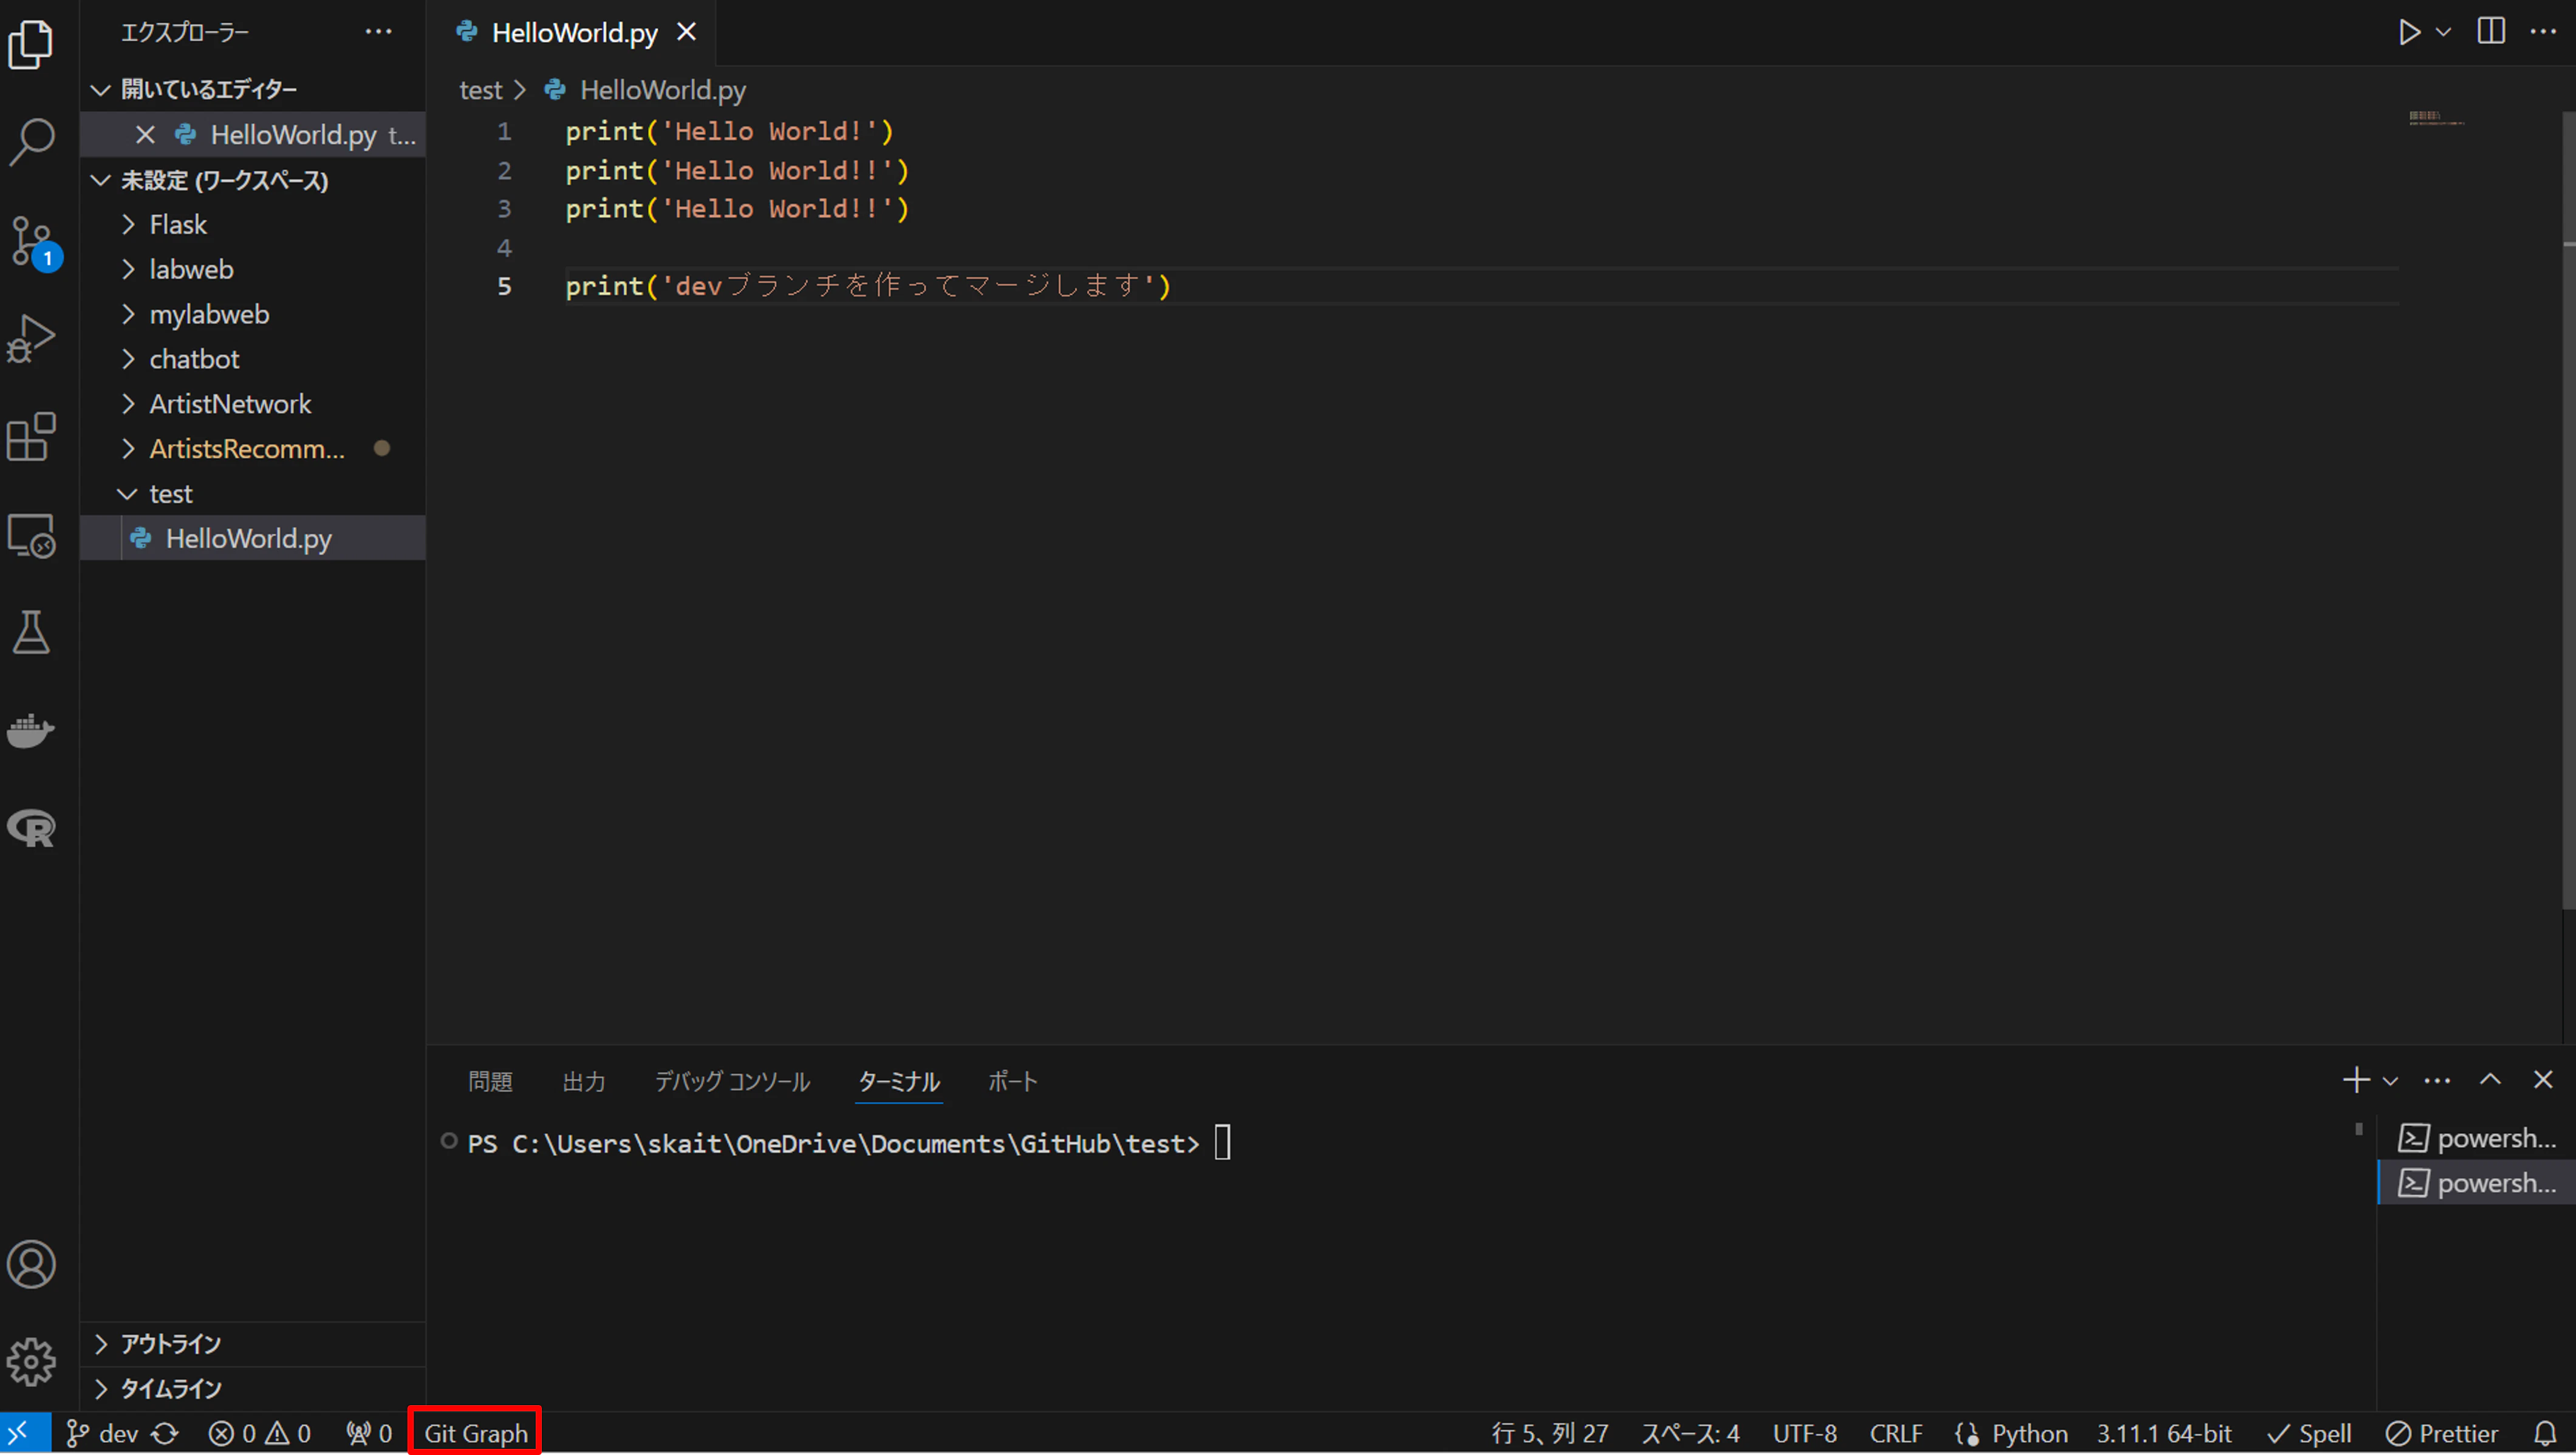Expand the ArtistNetwork folder
The height and width of the screenshot is (1455, 2576).
coord(253,404)
